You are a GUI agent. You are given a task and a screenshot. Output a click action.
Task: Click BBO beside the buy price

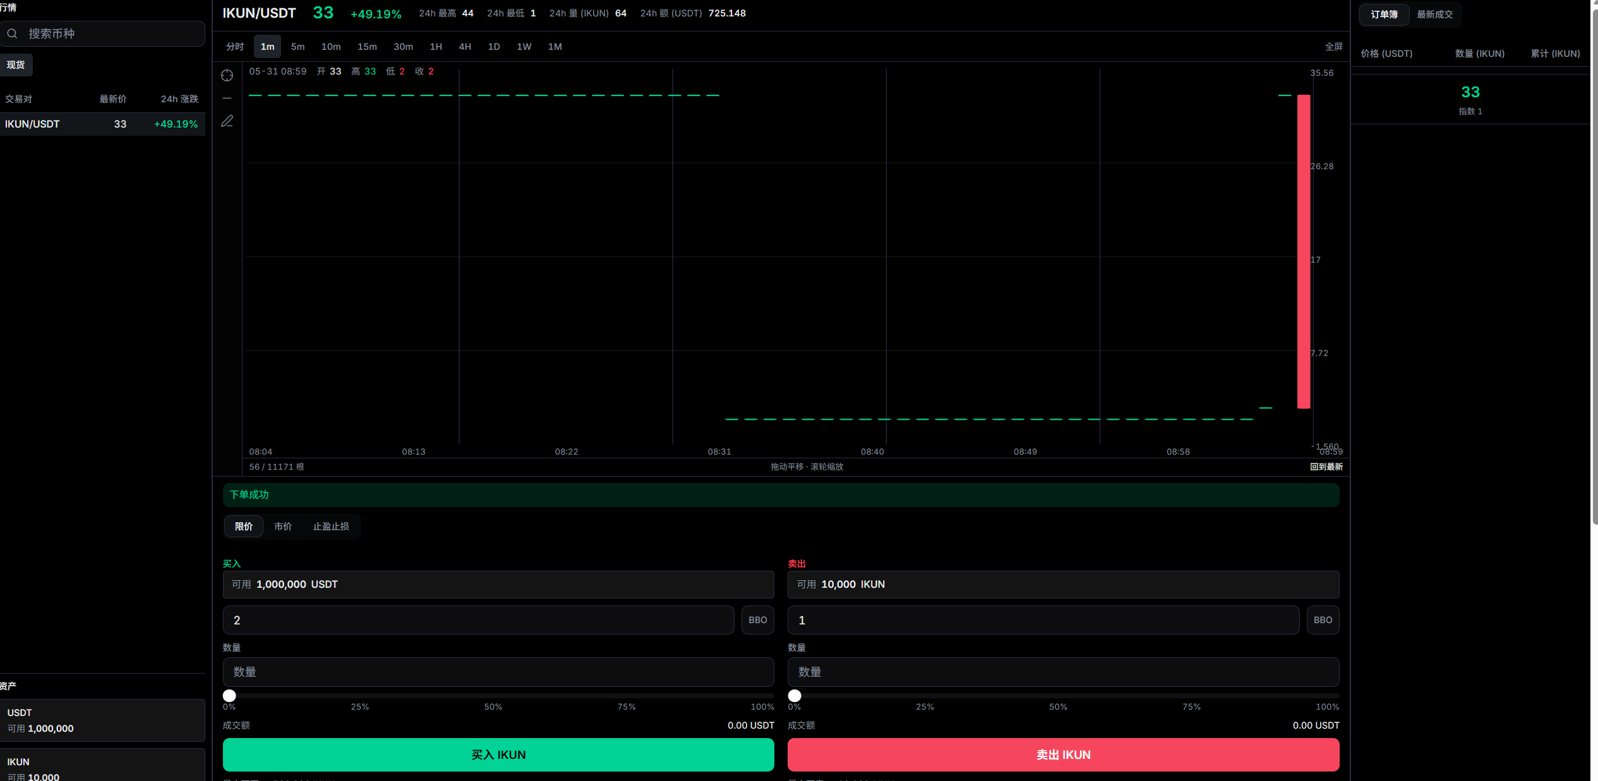coord(757,620)
